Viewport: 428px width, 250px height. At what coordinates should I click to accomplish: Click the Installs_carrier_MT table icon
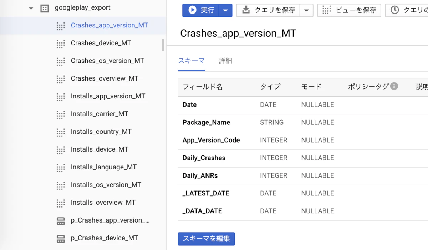point(61,114)
